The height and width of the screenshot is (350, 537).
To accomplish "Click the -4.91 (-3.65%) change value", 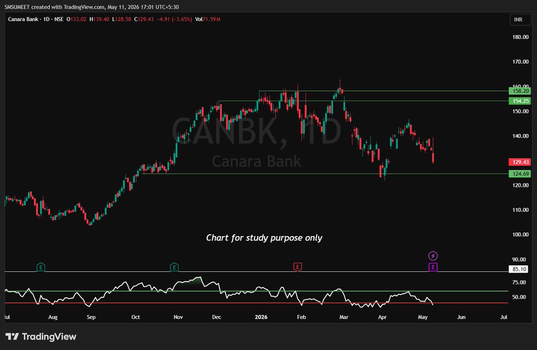I will click(174, 19).
